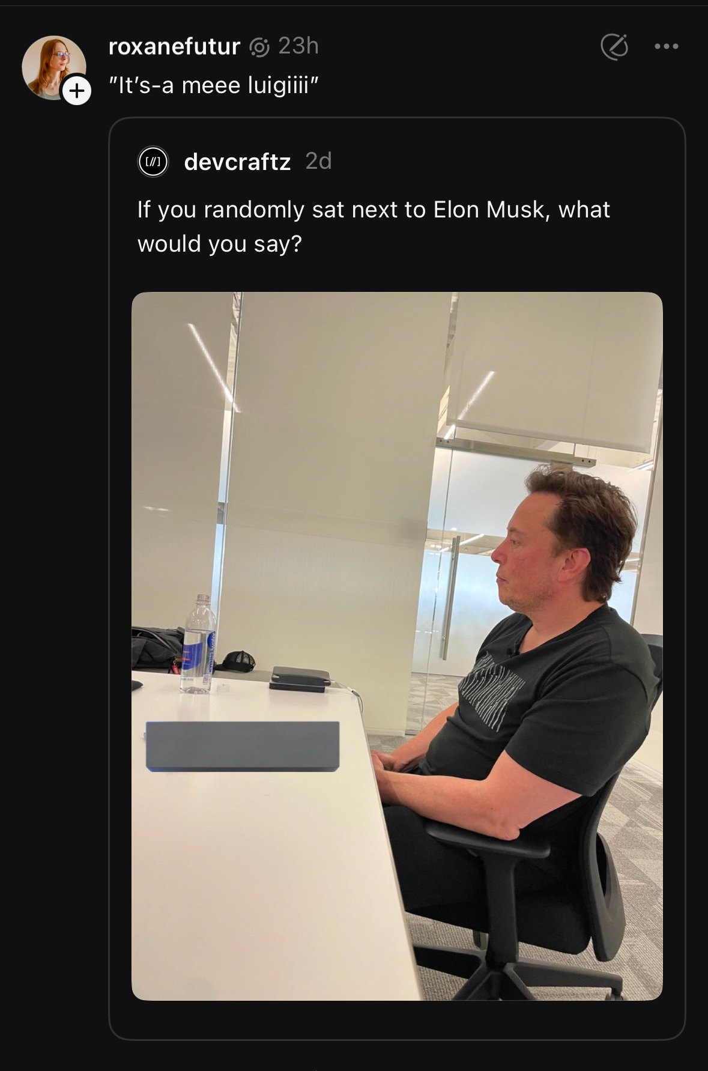Open the devcraftz username link
708x1071 pixels.
click(x=237, y=162)
